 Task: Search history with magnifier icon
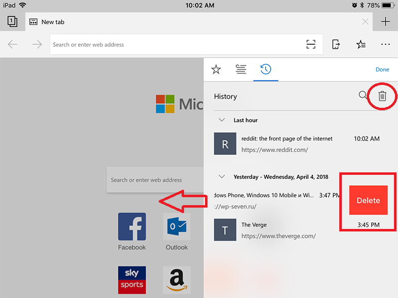click(363, 95)
